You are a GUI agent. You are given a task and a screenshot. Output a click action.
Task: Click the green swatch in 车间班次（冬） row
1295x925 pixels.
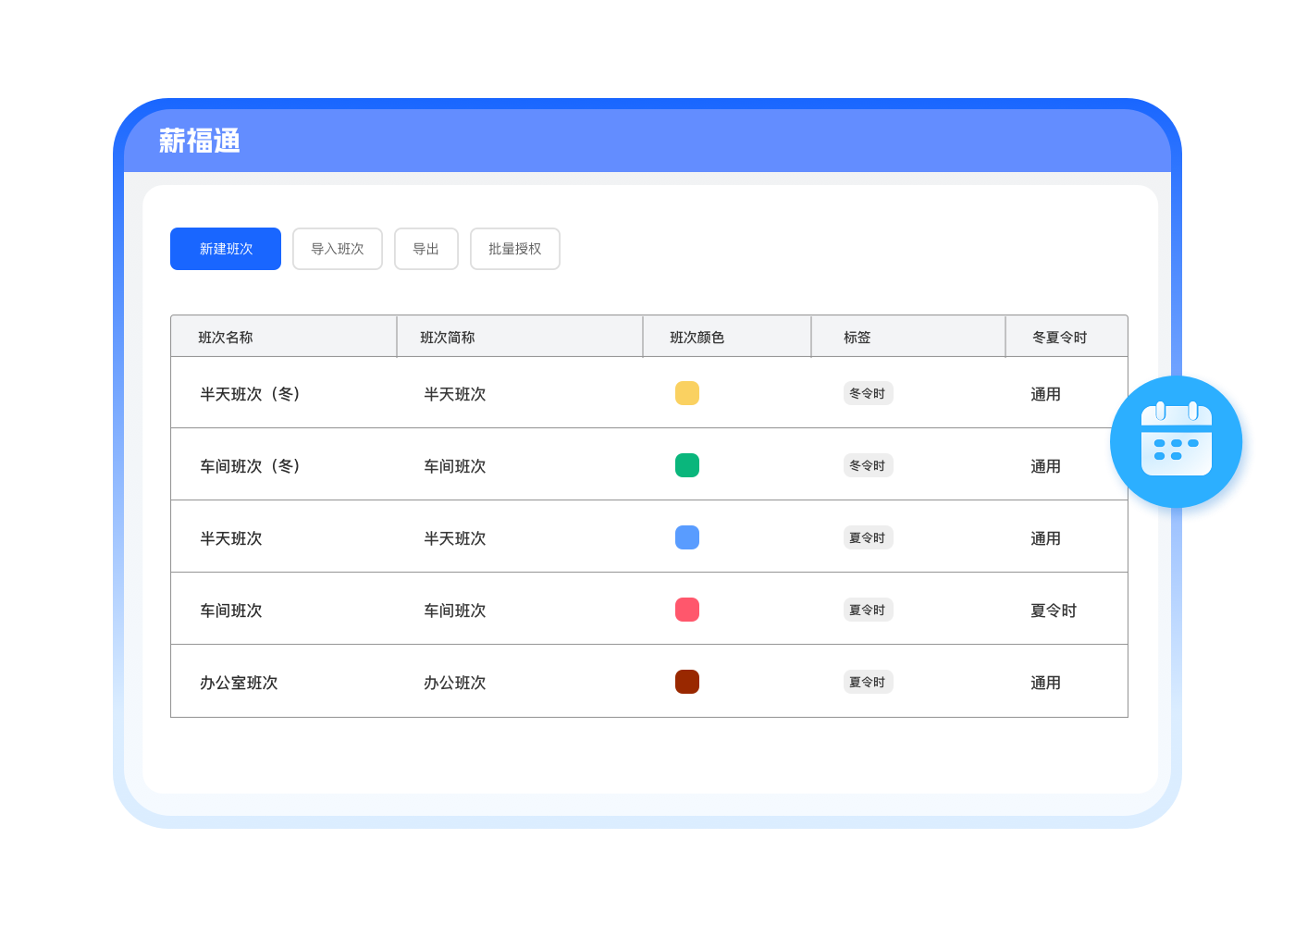(x=687, y=465)
